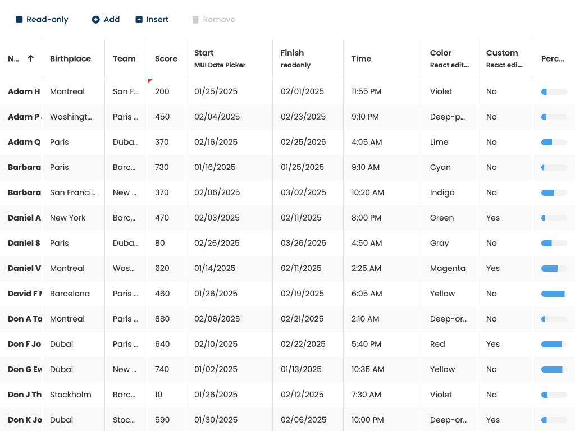Open Start date cell 01/25/2025

(x=216, y=91)
